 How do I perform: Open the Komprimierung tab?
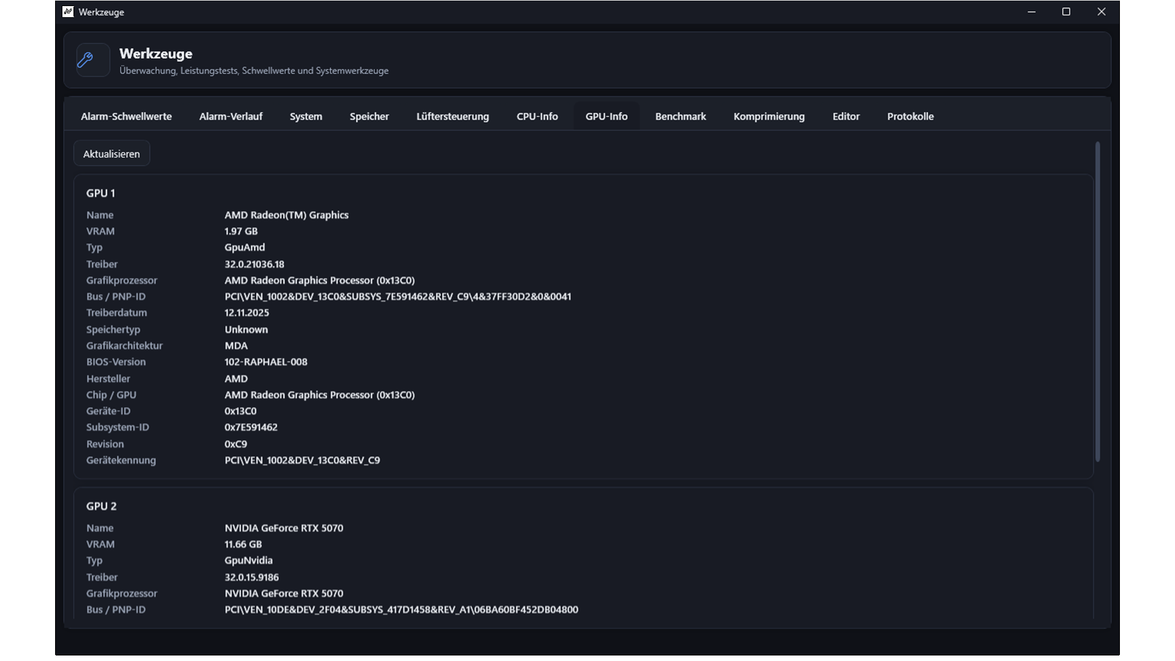pos(769,116)
